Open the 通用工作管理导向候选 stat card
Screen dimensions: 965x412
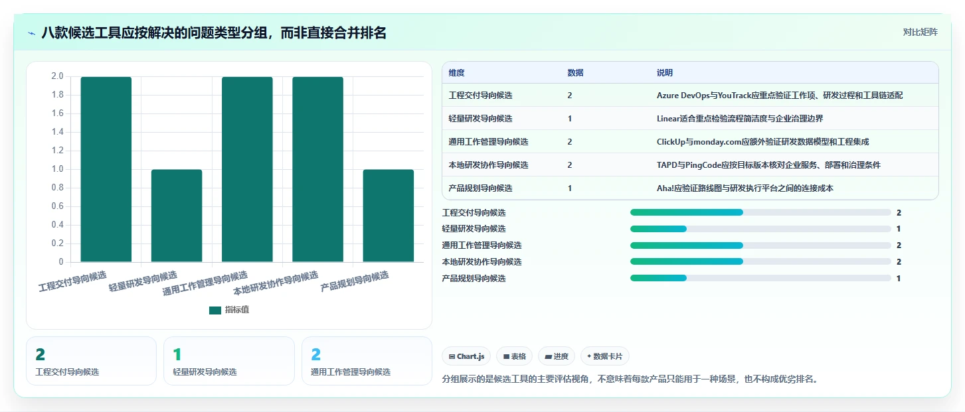pos(367,361)
